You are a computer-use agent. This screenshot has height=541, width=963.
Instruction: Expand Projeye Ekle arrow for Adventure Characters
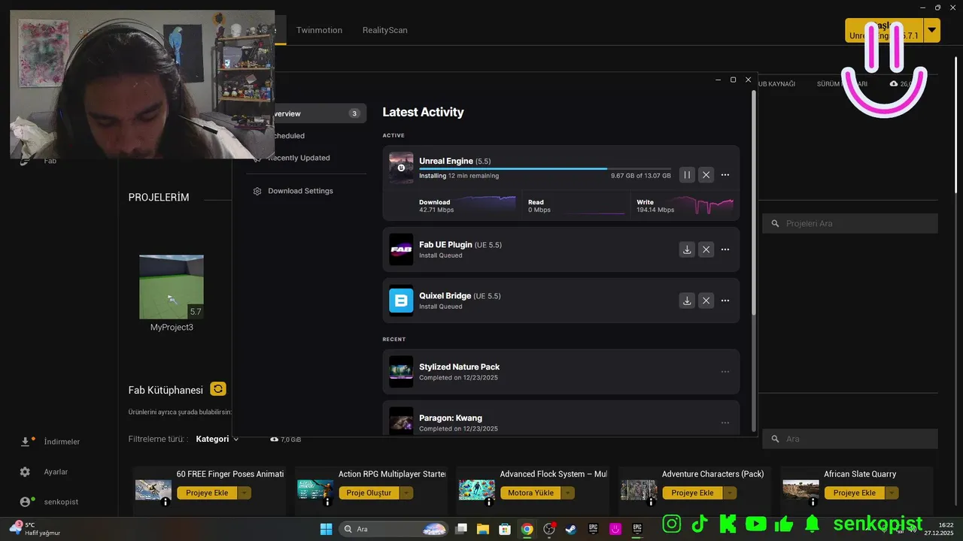[x=730, y=493]
